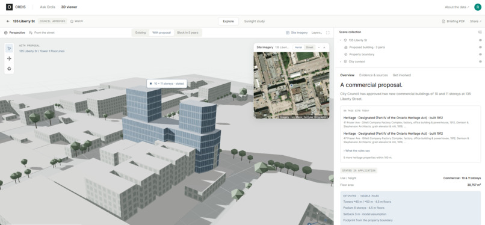Enter fullscreen viewer mode
Image resolution: width=485 pixels, height=225 pixels.
coord(327,32)
